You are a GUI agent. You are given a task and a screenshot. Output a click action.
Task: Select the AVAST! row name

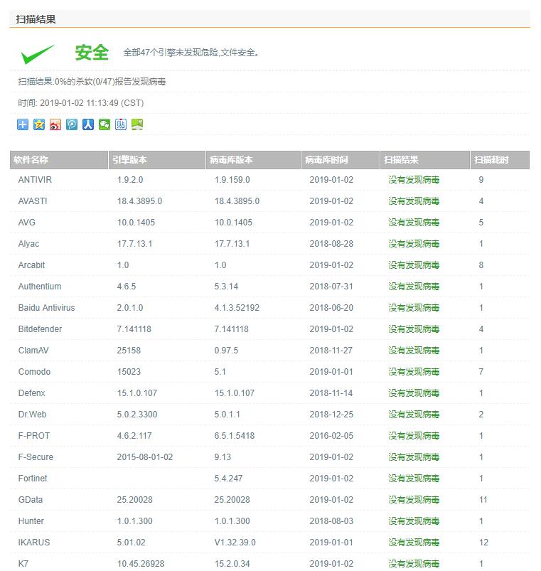[33, 201]
